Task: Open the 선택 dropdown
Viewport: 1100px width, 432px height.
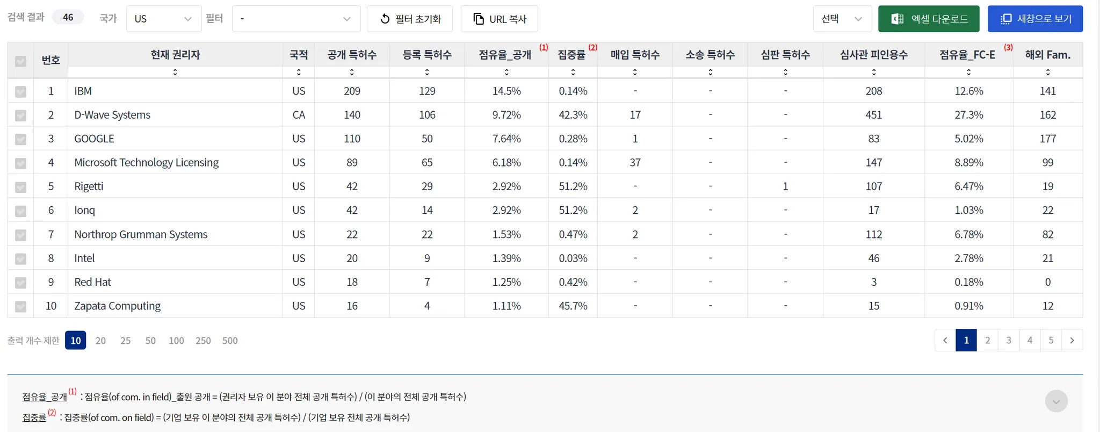Action: (842, 19)
